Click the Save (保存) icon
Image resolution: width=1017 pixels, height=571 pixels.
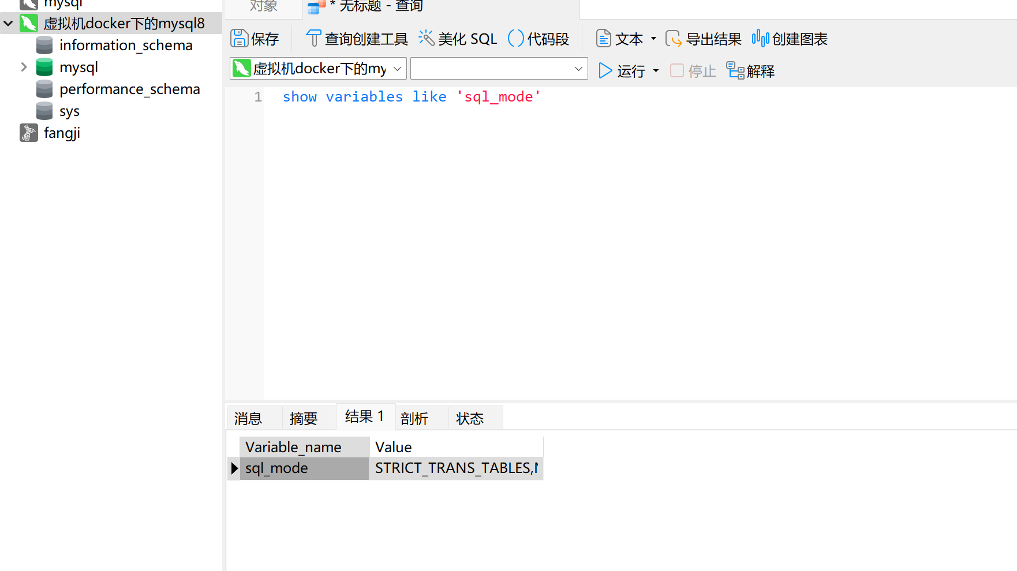(x=239, y=39)
